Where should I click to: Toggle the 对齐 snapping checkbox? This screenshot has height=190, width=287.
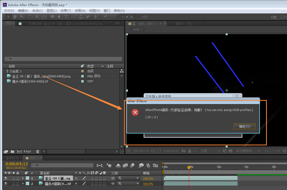[x=139, y=17]
